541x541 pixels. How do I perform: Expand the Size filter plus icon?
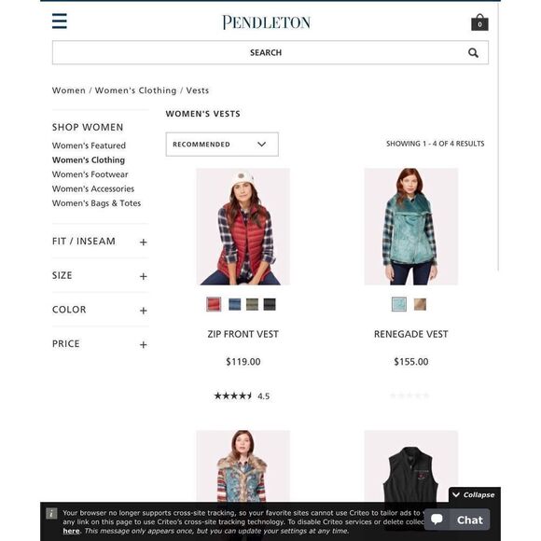[x=144, y=276]
